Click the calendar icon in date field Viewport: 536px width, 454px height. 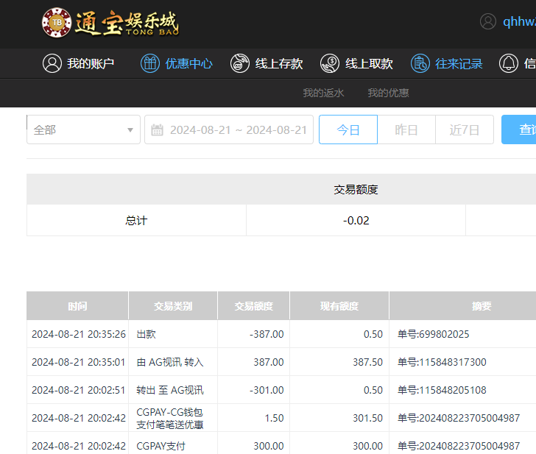click(157, 130)
